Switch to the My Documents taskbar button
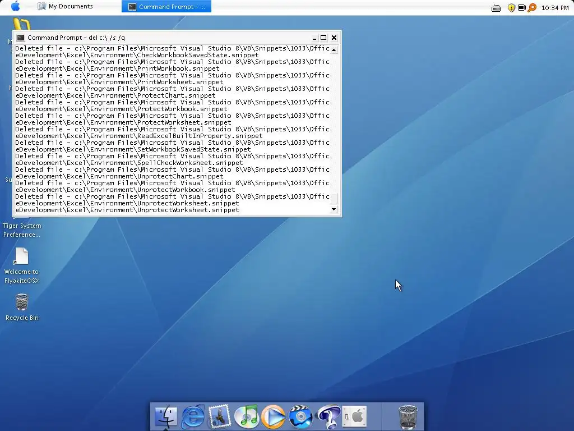Image resolution: width=574 pixels, height=431 pixels. click(x=66, y=6)
